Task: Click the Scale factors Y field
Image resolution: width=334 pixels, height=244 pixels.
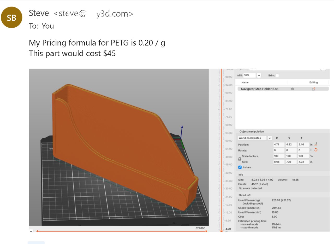Action: pyautogui.click(x=291, y=156)
